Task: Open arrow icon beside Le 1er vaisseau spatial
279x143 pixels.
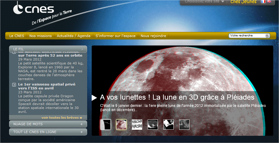Action: [14, 85]
